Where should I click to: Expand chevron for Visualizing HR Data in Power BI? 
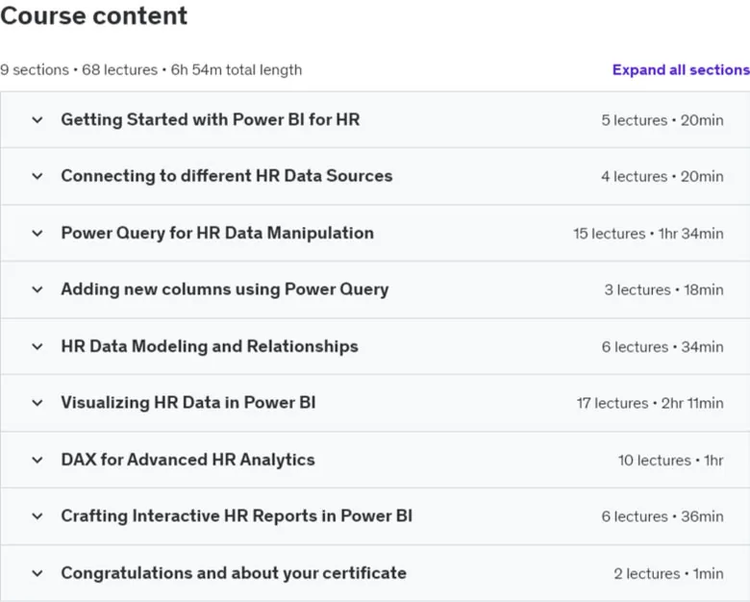tap(37, 403)
